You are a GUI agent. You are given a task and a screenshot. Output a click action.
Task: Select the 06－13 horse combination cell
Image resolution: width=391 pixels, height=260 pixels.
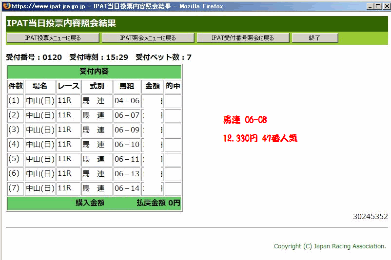[x=127, y=174]
